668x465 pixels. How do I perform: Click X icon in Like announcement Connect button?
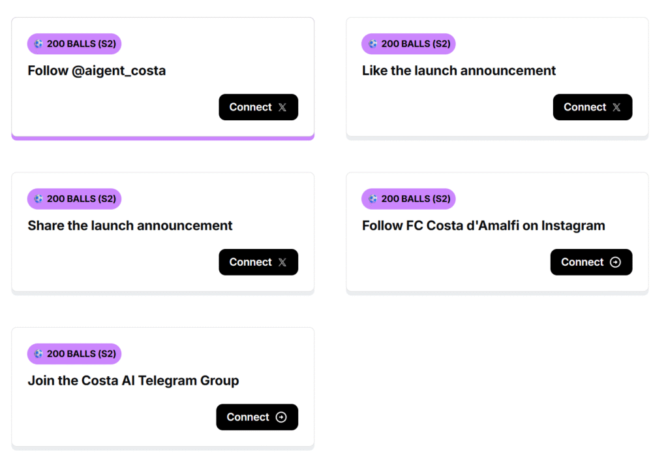tap(616, 107)
